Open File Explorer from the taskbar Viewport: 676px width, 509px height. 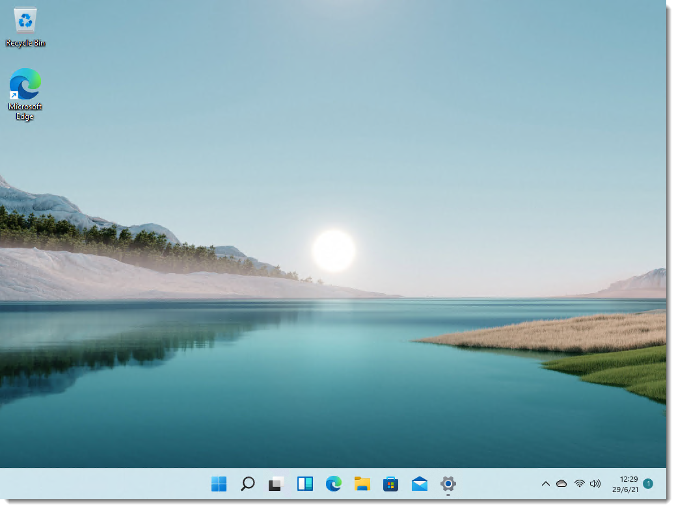click(362, 484)
